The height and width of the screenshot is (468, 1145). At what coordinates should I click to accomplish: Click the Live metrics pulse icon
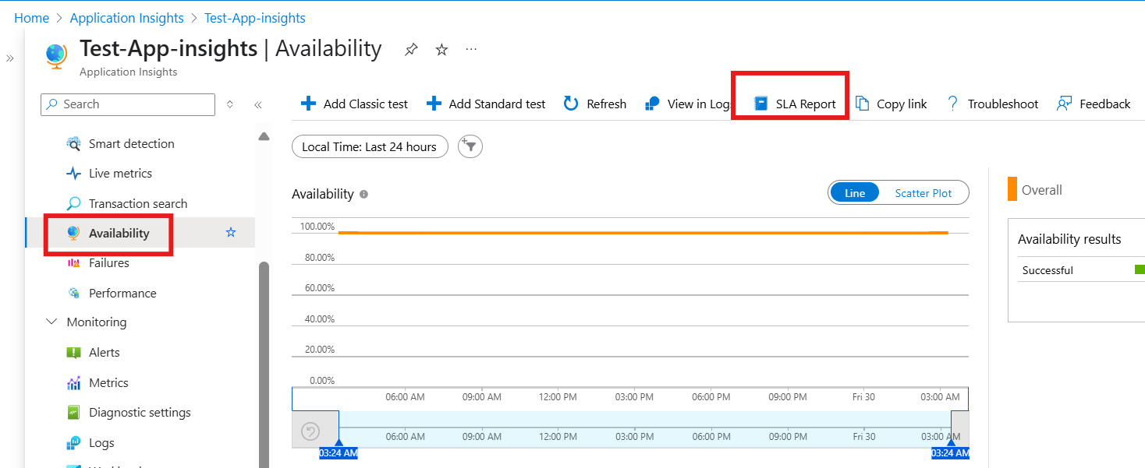[x=73, y=174]
